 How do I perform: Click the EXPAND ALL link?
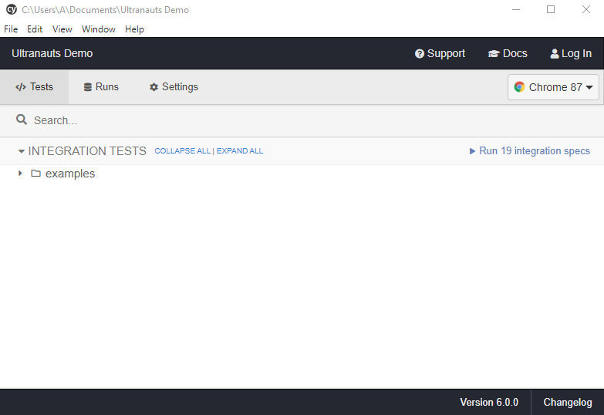click(240, 151)
